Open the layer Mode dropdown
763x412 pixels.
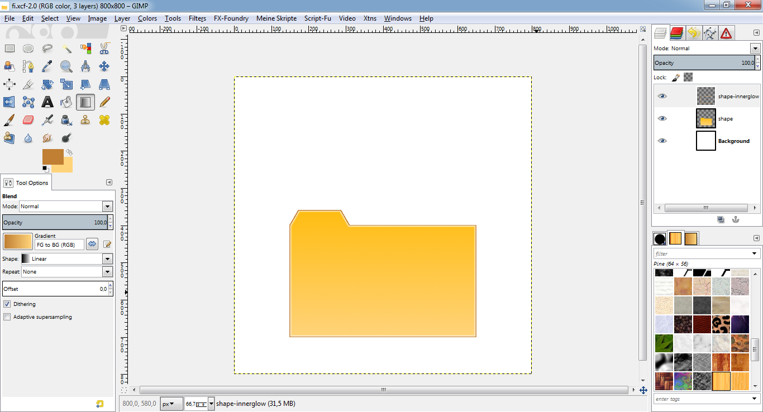[755, 49]
